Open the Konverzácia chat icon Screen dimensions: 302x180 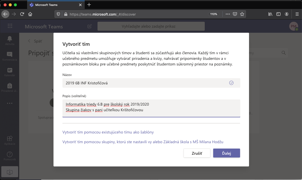[9, 54]
